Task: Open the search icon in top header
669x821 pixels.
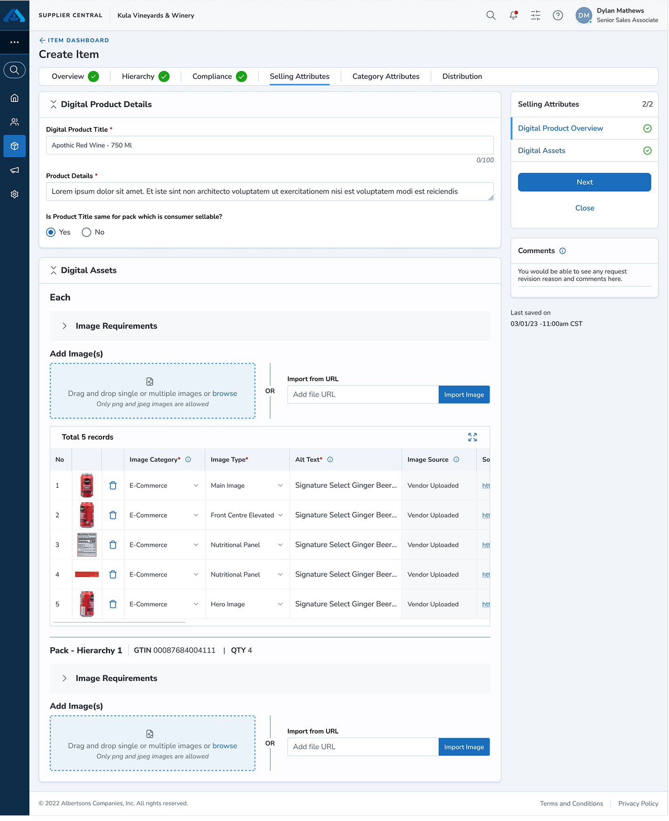Action: click(491, 15)
